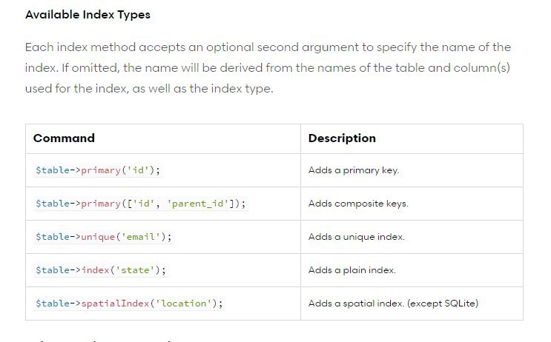
Task: Click the Description column header
Action: click(342, 138)
